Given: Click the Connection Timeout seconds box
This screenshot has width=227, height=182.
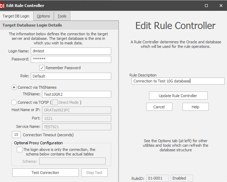Looking at the screenshot, I should 16,134.
